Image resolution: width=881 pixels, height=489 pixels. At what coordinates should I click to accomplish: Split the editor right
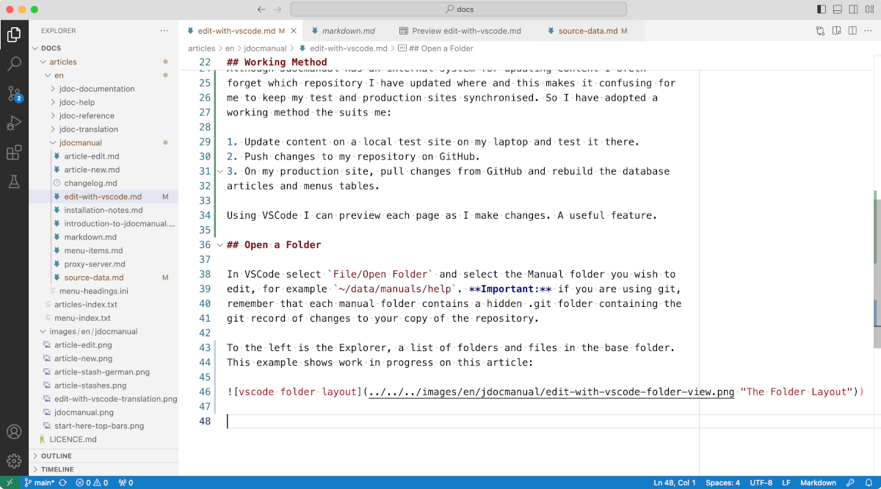(x=852, y=31)
